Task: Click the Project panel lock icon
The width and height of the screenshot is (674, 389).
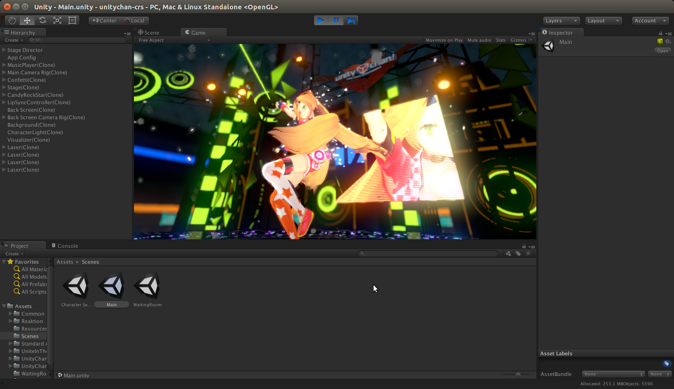Action: pyautogui.click(x=524, y=246)
